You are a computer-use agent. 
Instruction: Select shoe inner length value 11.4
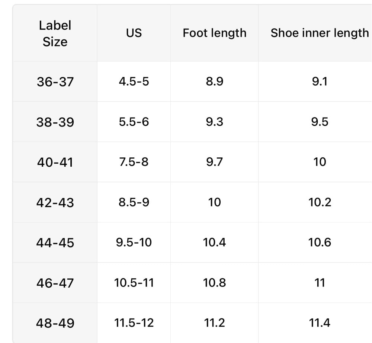coord(320,323)
